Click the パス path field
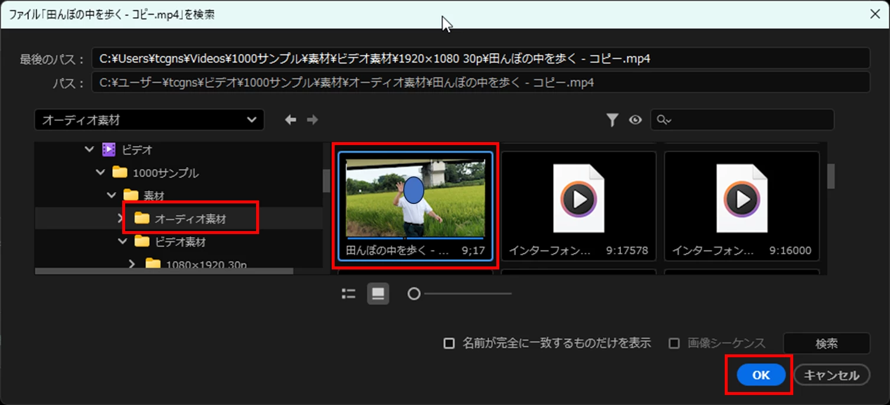Viewport: 890px width, 405px height. point(480,83)
